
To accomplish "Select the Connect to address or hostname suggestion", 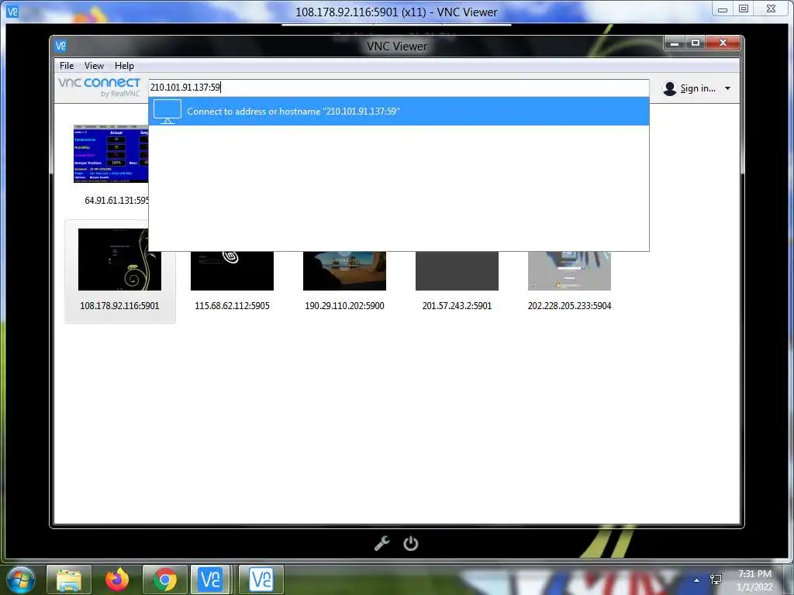I will pyautogui.click(x=399, y=112).
